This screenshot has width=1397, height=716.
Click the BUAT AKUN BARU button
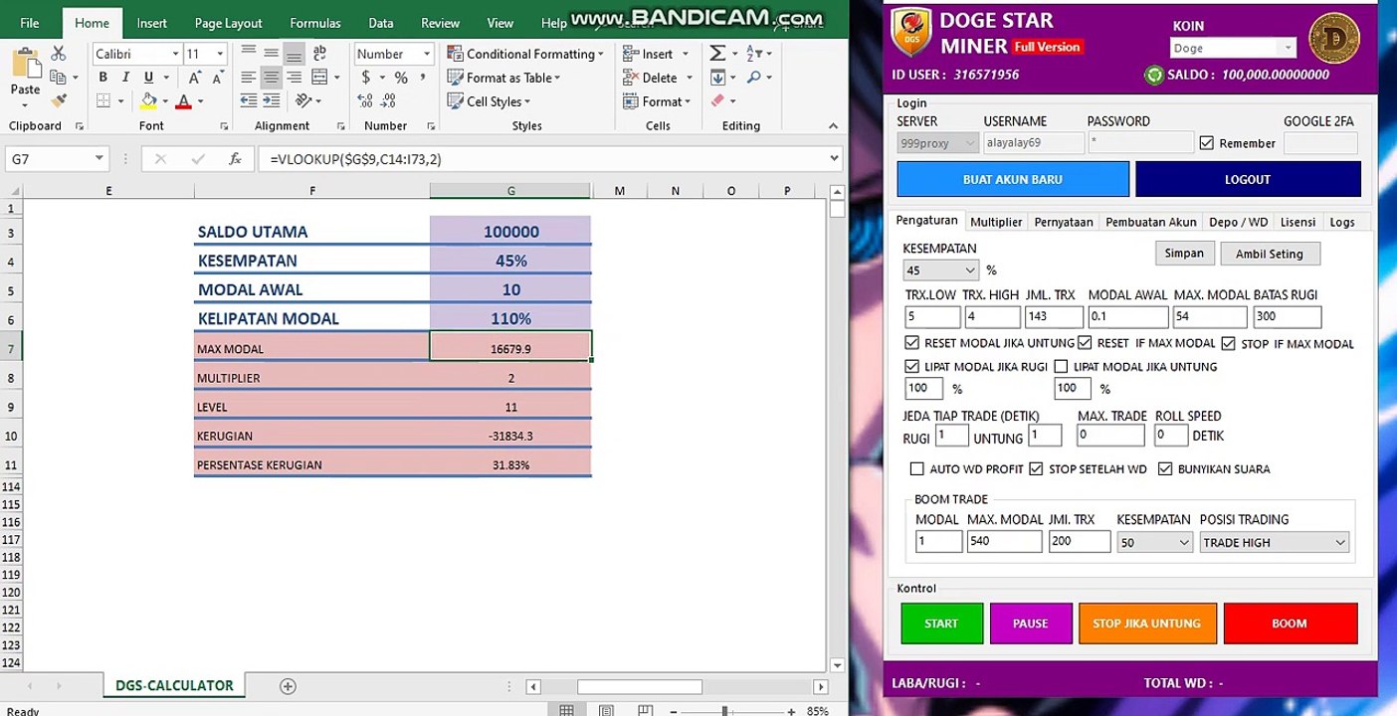pos(1013,179)
